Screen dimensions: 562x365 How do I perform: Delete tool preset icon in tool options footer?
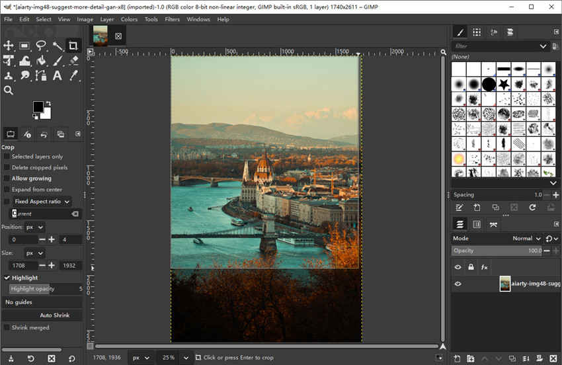pos(52,358)
